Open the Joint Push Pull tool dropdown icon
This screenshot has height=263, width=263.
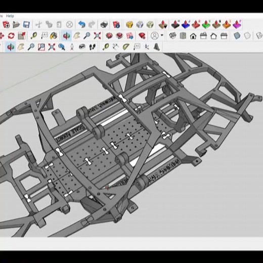tap(163, 25)
